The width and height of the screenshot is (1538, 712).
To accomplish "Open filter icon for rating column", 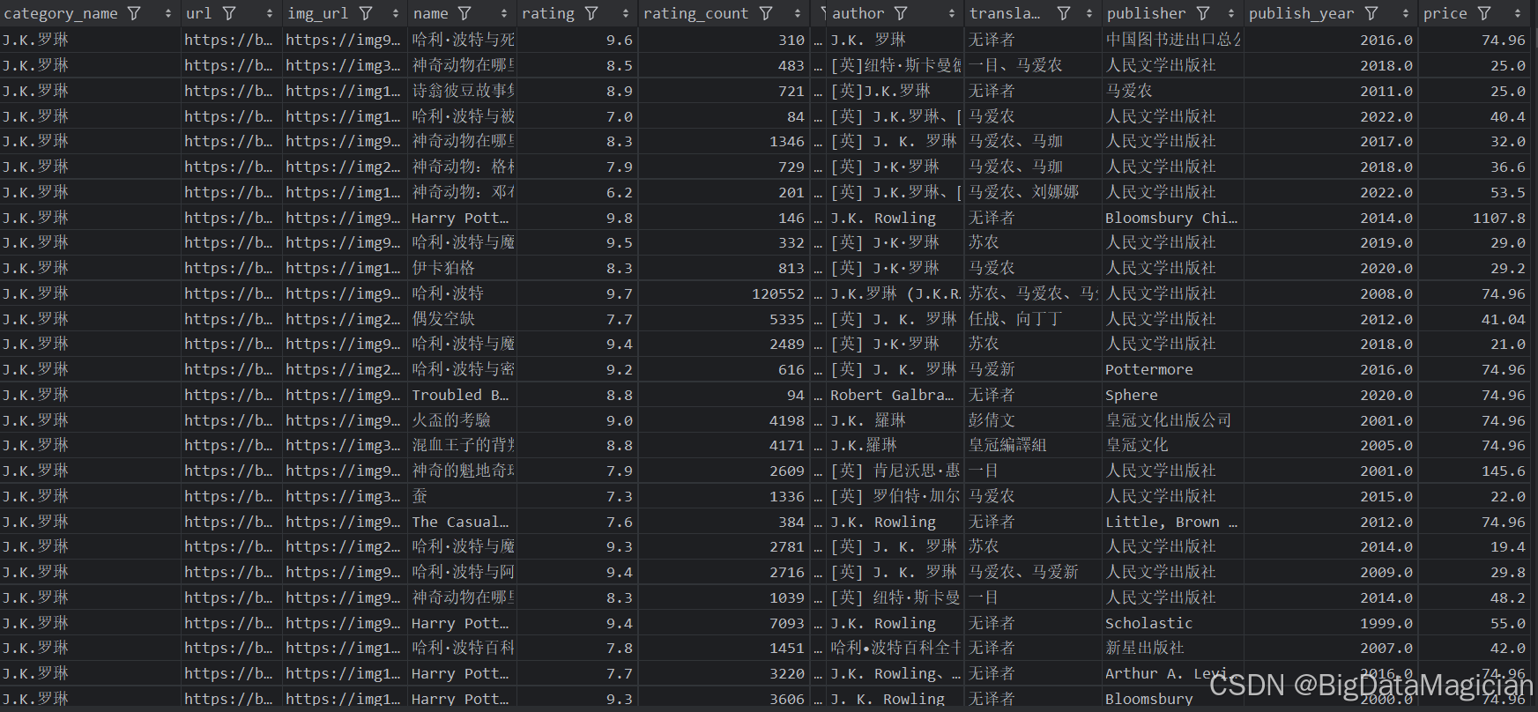I will pyautogui.click(x=591, y=13).
